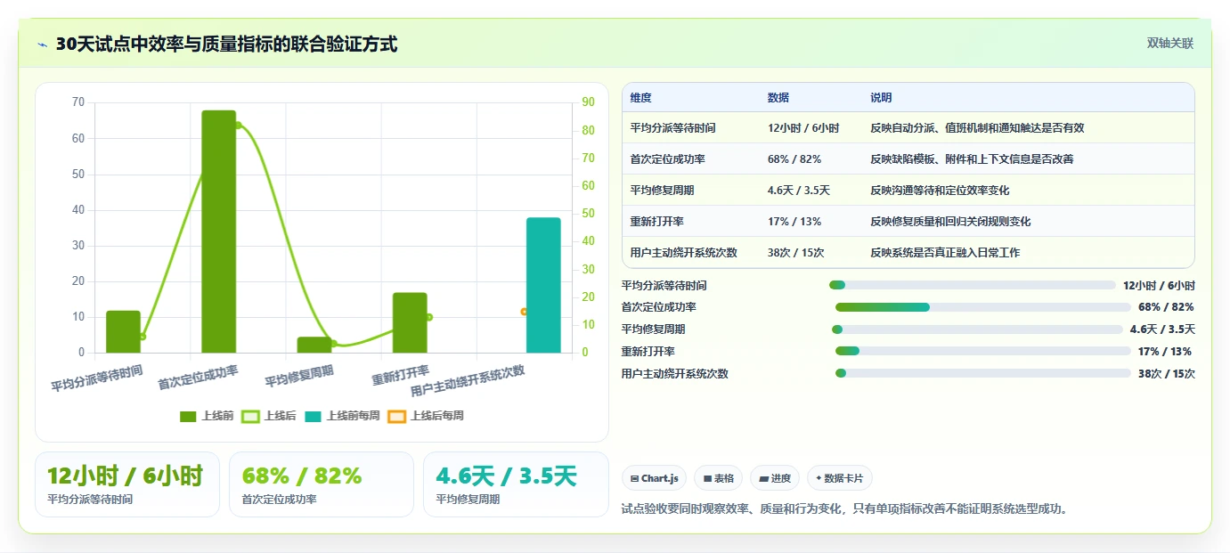Click the chart title 30天试点中效率与质量指标的联合验证方式
Screen dimensions: 1230x553
[x=226, y=44]
